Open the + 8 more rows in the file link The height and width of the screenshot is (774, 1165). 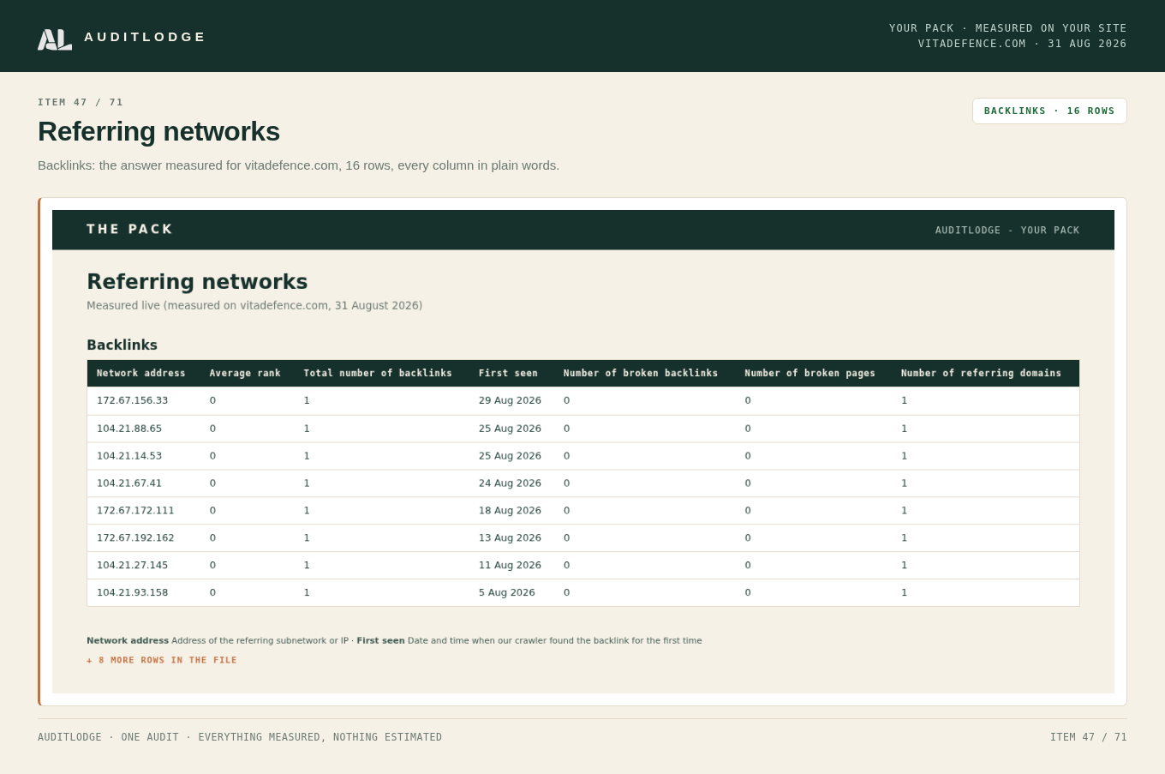coord(162,660)
